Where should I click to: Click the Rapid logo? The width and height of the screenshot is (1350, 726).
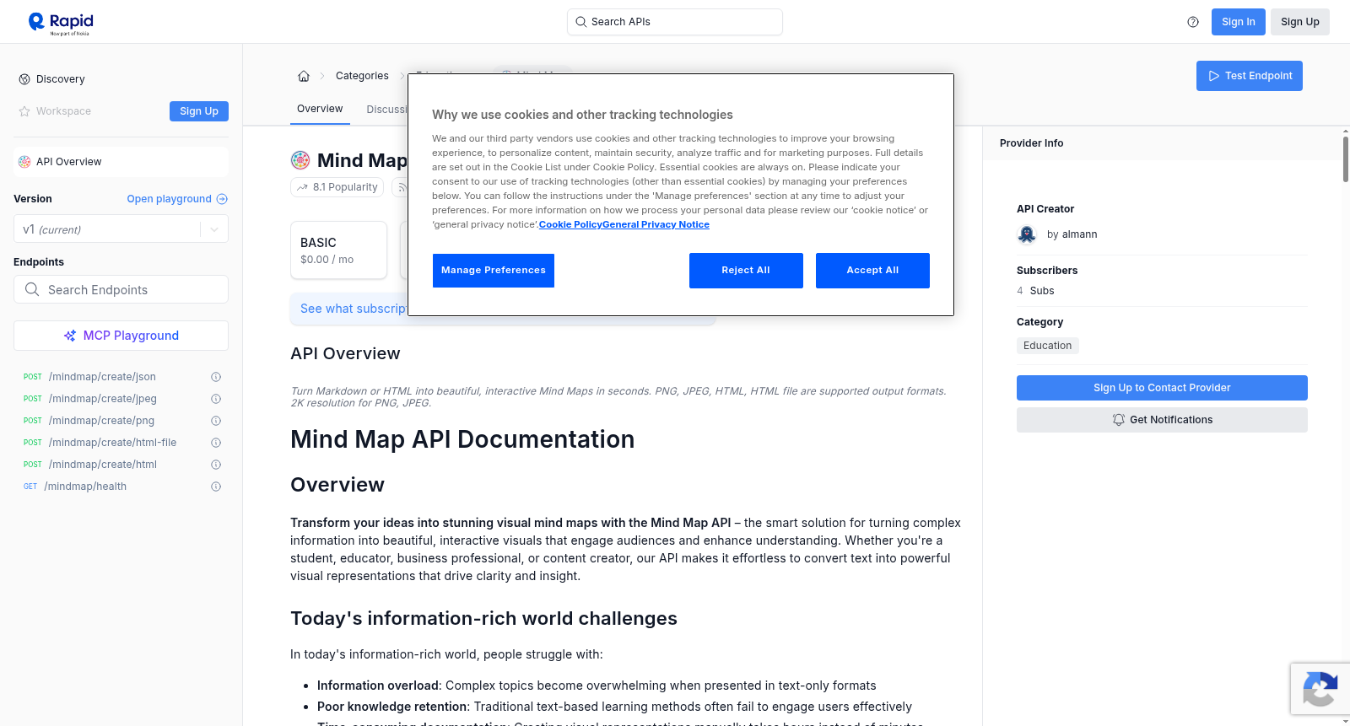point(61,23)
